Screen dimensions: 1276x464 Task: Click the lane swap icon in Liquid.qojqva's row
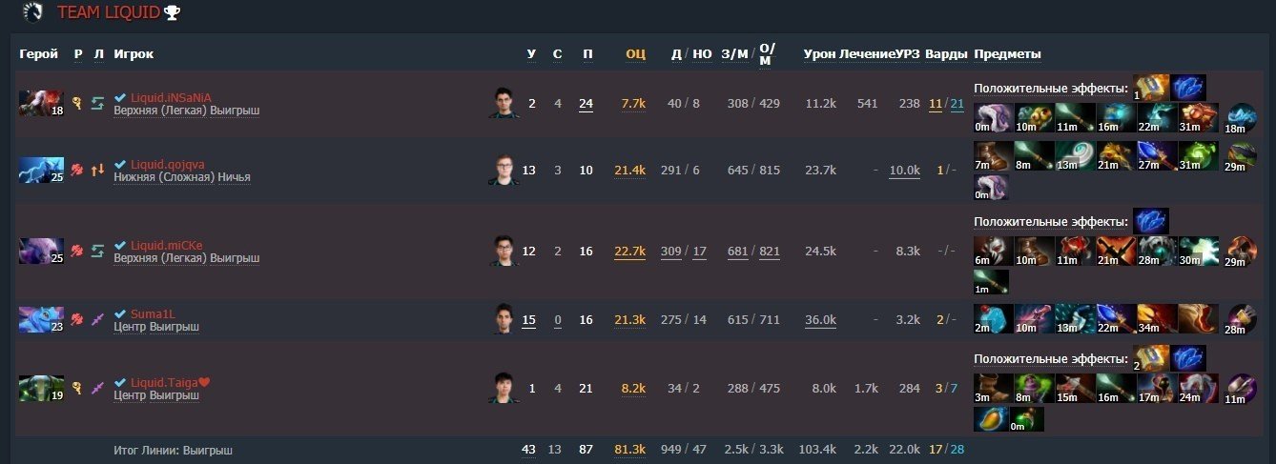point(97,171)
